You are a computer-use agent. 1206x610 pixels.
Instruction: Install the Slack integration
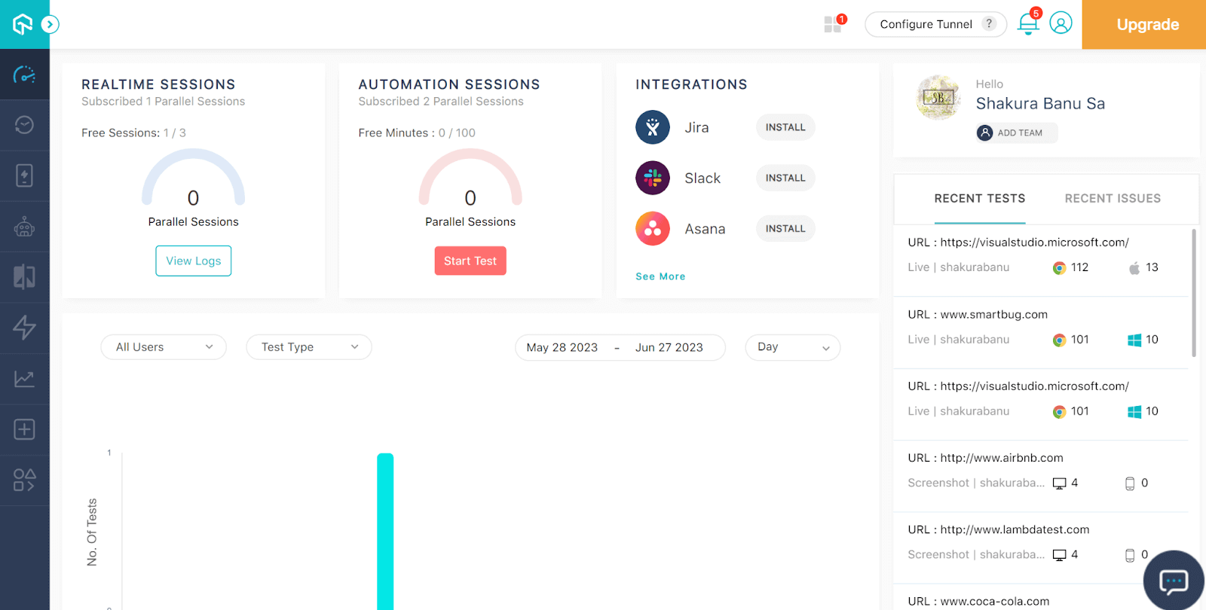785,178
